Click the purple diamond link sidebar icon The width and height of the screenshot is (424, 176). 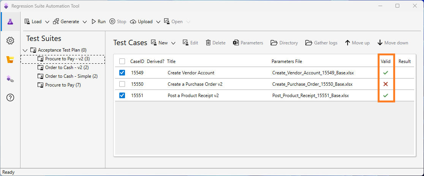pyautogui.click(x=10, y=79)
